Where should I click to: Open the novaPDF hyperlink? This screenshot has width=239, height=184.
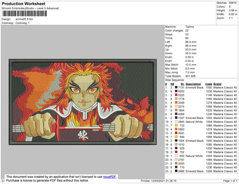pos(110,177)
